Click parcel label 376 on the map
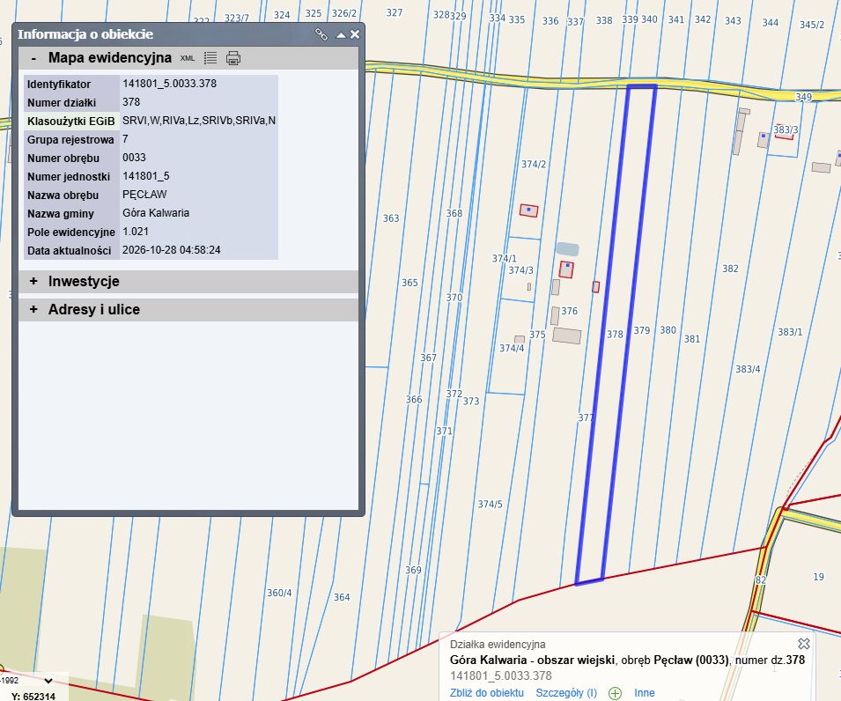Viewport: 841px width, 701px height. (570, 311)
